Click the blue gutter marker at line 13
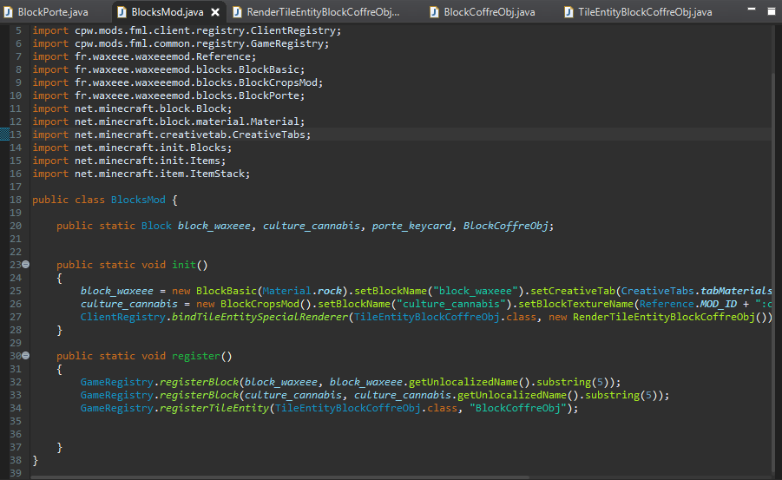782x480 pixels. pyautogui.click(x=4, y=135)
